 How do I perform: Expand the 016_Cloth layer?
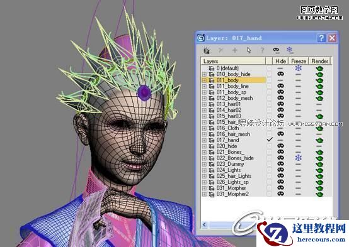204,128
